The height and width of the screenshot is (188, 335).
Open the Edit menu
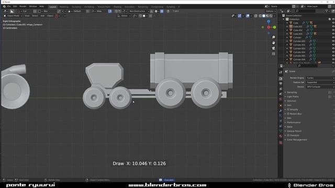15,7
